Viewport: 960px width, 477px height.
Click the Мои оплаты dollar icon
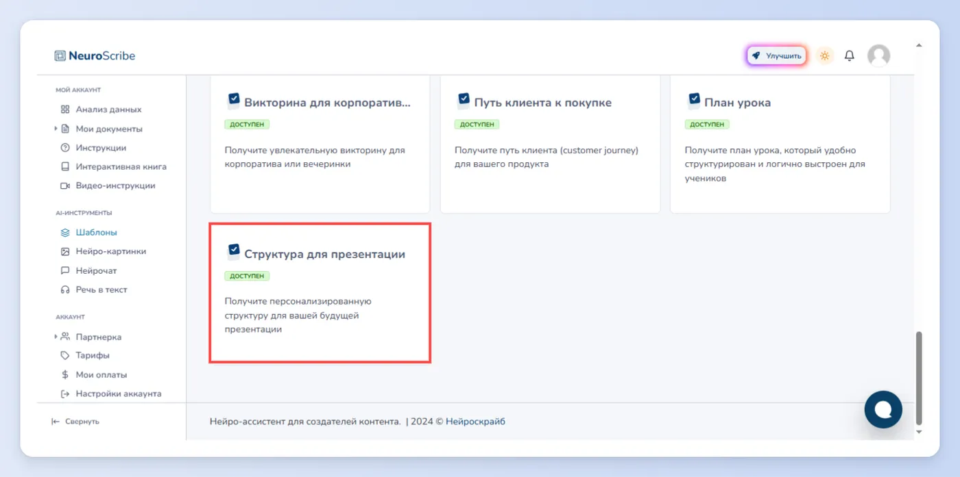(65, 375)
